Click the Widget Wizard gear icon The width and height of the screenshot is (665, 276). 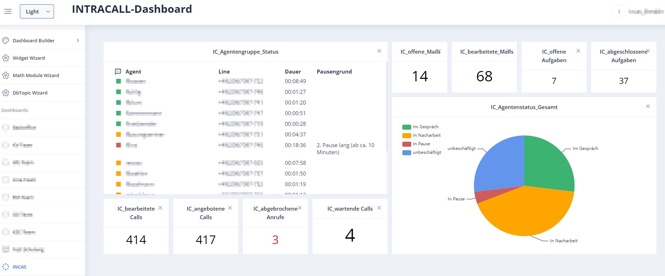(6, 58)
